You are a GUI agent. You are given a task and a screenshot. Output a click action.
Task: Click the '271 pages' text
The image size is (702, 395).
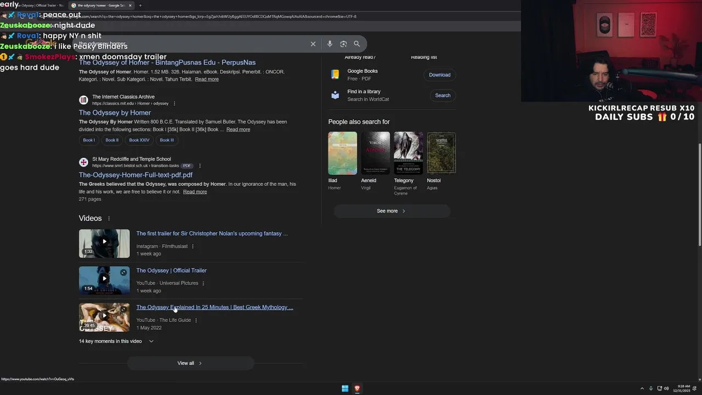[90, 199]
